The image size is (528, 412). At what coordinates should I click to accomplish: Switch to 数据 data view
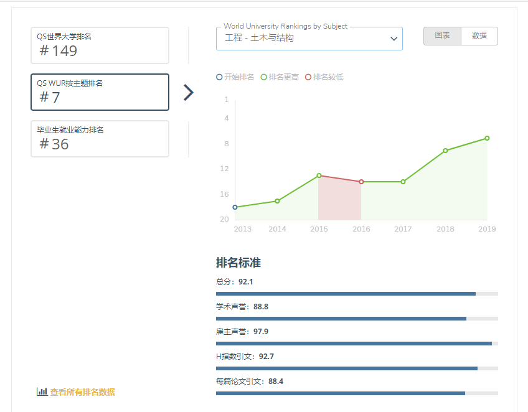[x=479, y=36]
